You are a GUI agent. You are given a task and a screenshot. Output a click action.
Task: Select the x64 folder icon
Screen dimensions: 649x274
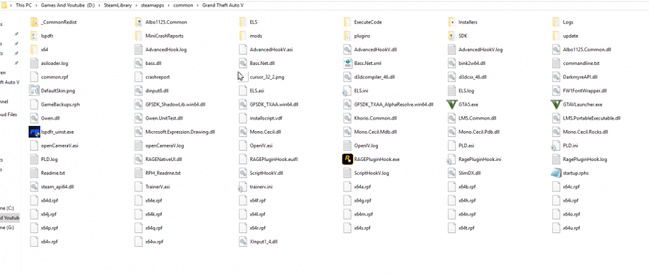tap(34, 49)
